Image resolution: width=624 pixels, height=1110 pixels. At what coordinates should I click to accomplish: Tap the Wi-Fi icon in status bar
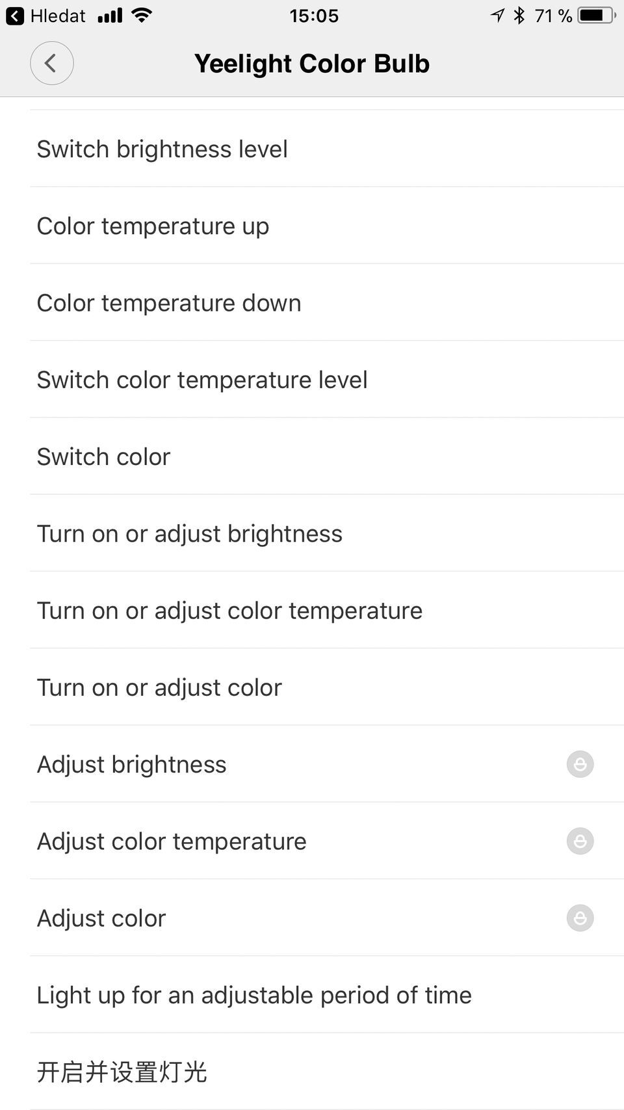pyautogui.click(x=142, y=15)
